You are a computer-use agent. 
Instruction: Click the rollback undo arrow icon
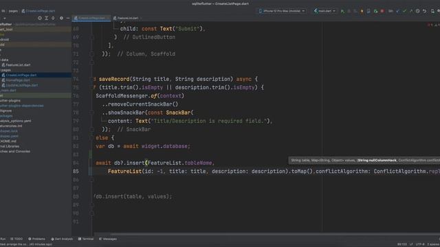(425, 11)
